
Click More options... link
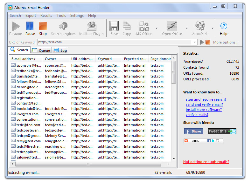(x=226, y=42)
